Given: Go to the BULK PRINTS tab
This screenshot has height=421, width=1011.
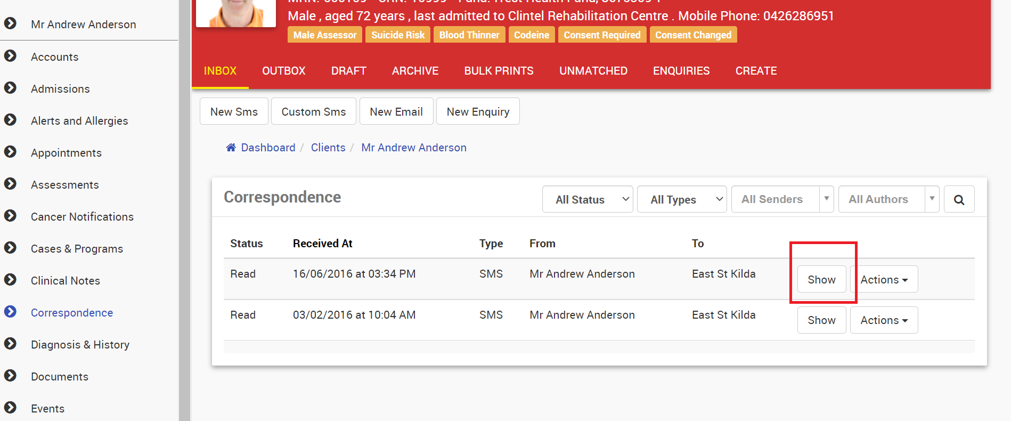Looking at the screenshot, I should pos(499,71).
